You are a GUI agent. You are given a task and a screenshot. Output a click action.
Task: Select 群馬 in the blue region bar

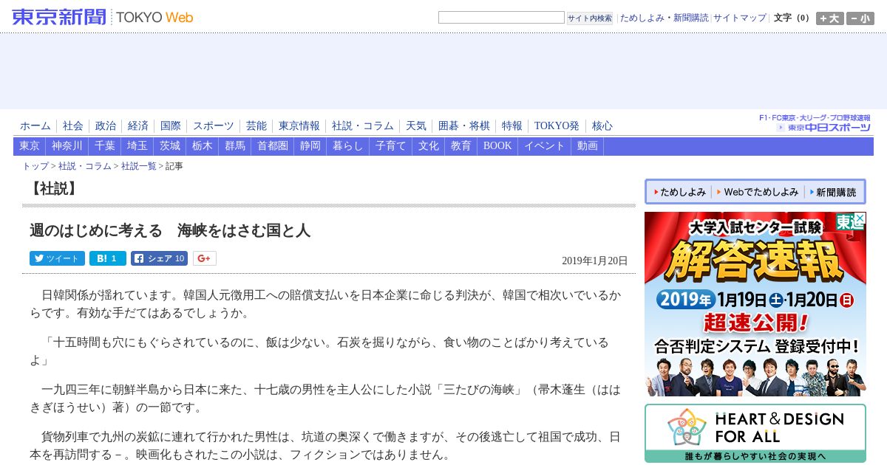[235, 146]
